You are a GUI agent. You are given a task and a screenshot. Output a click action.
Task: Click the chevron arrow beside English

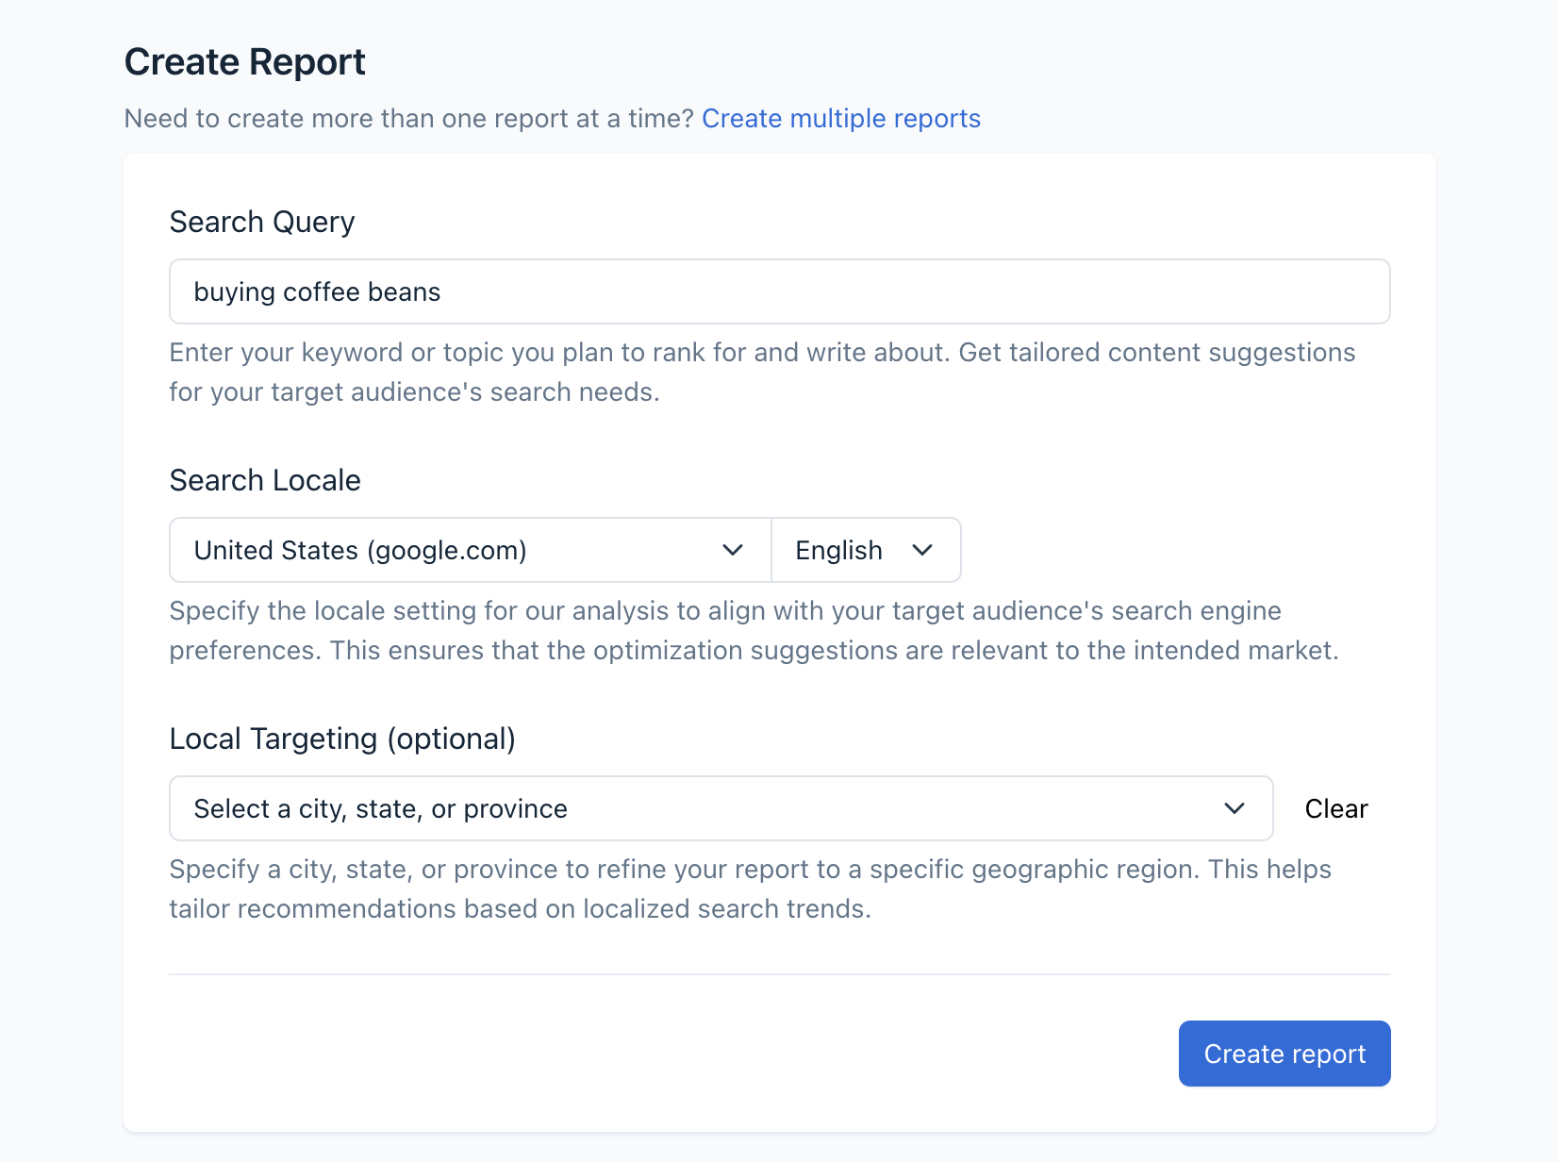pos(922,550)
